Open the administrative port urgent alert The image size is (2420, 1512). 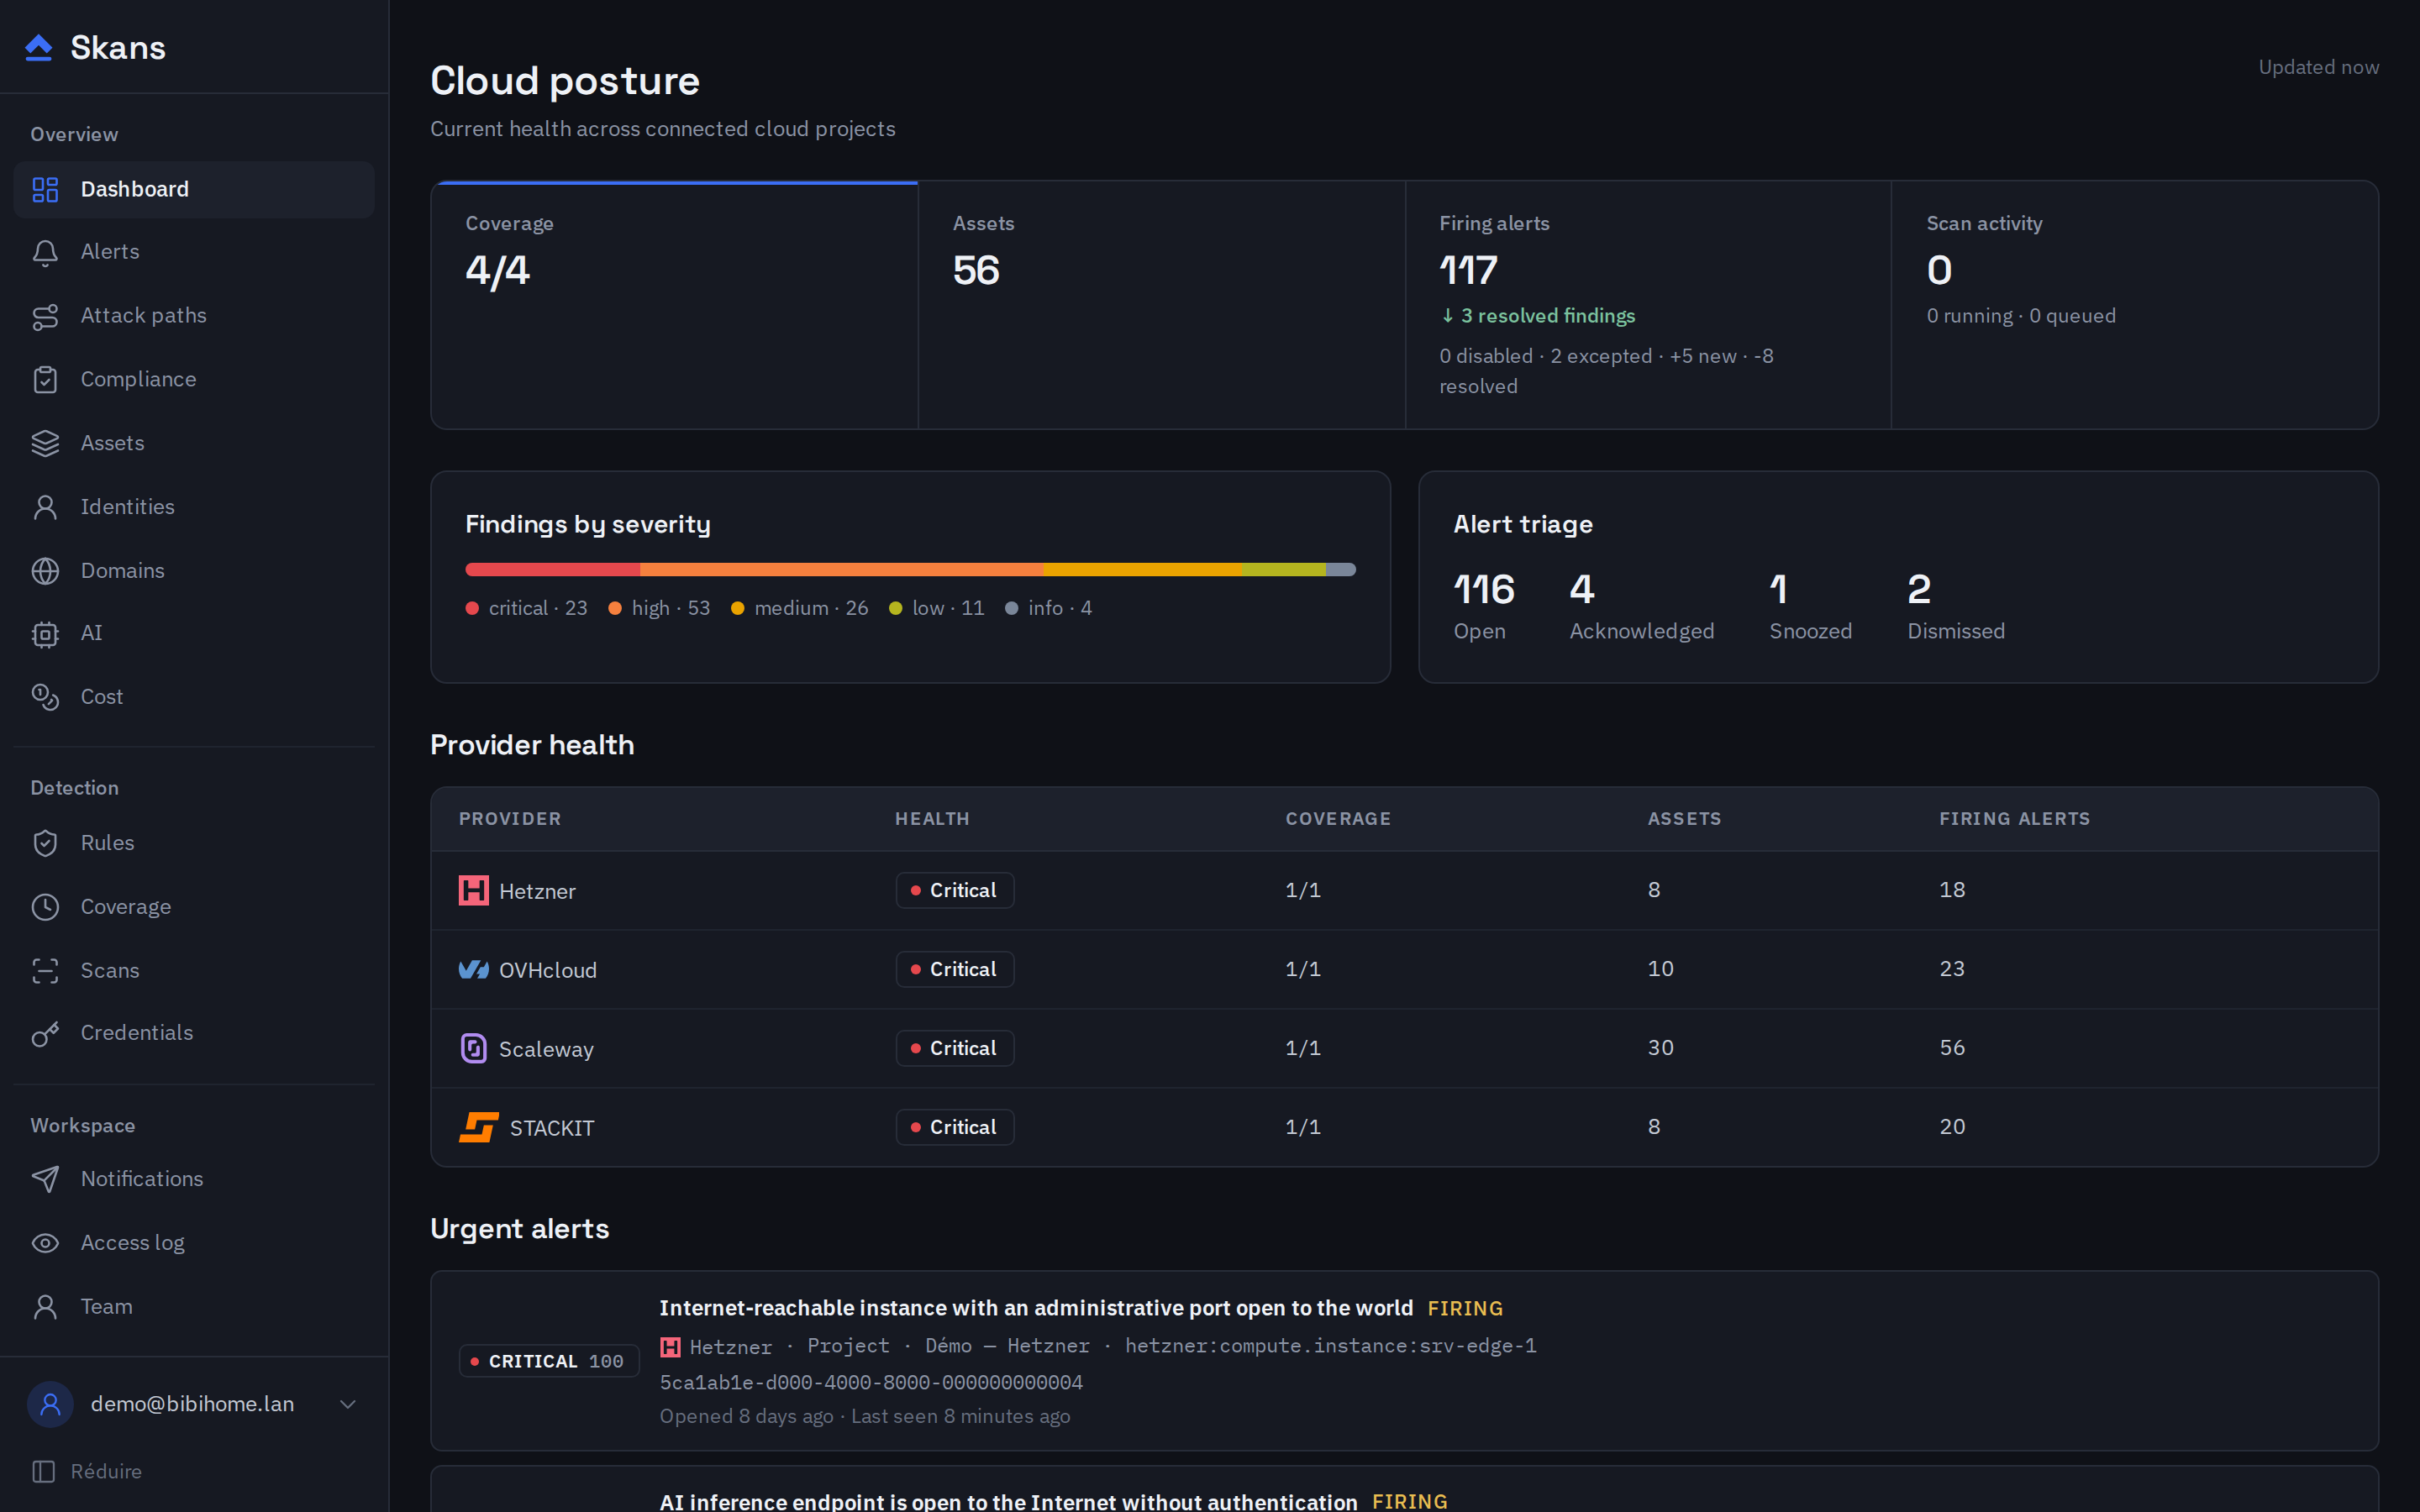click(x=1404, y=1361)
